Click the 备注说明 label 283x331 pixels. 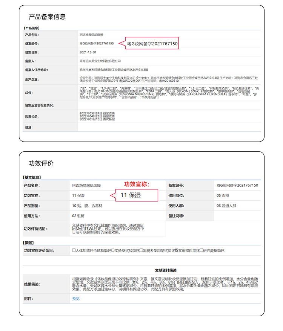point(176,216)
